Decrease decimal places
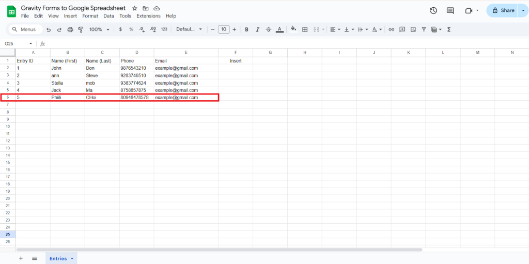This screenshot has width=529, height=264. click(142, 29)
